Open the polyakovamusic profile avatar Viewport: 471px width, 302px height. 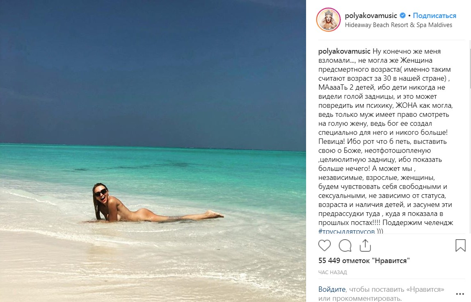[328, 20]
